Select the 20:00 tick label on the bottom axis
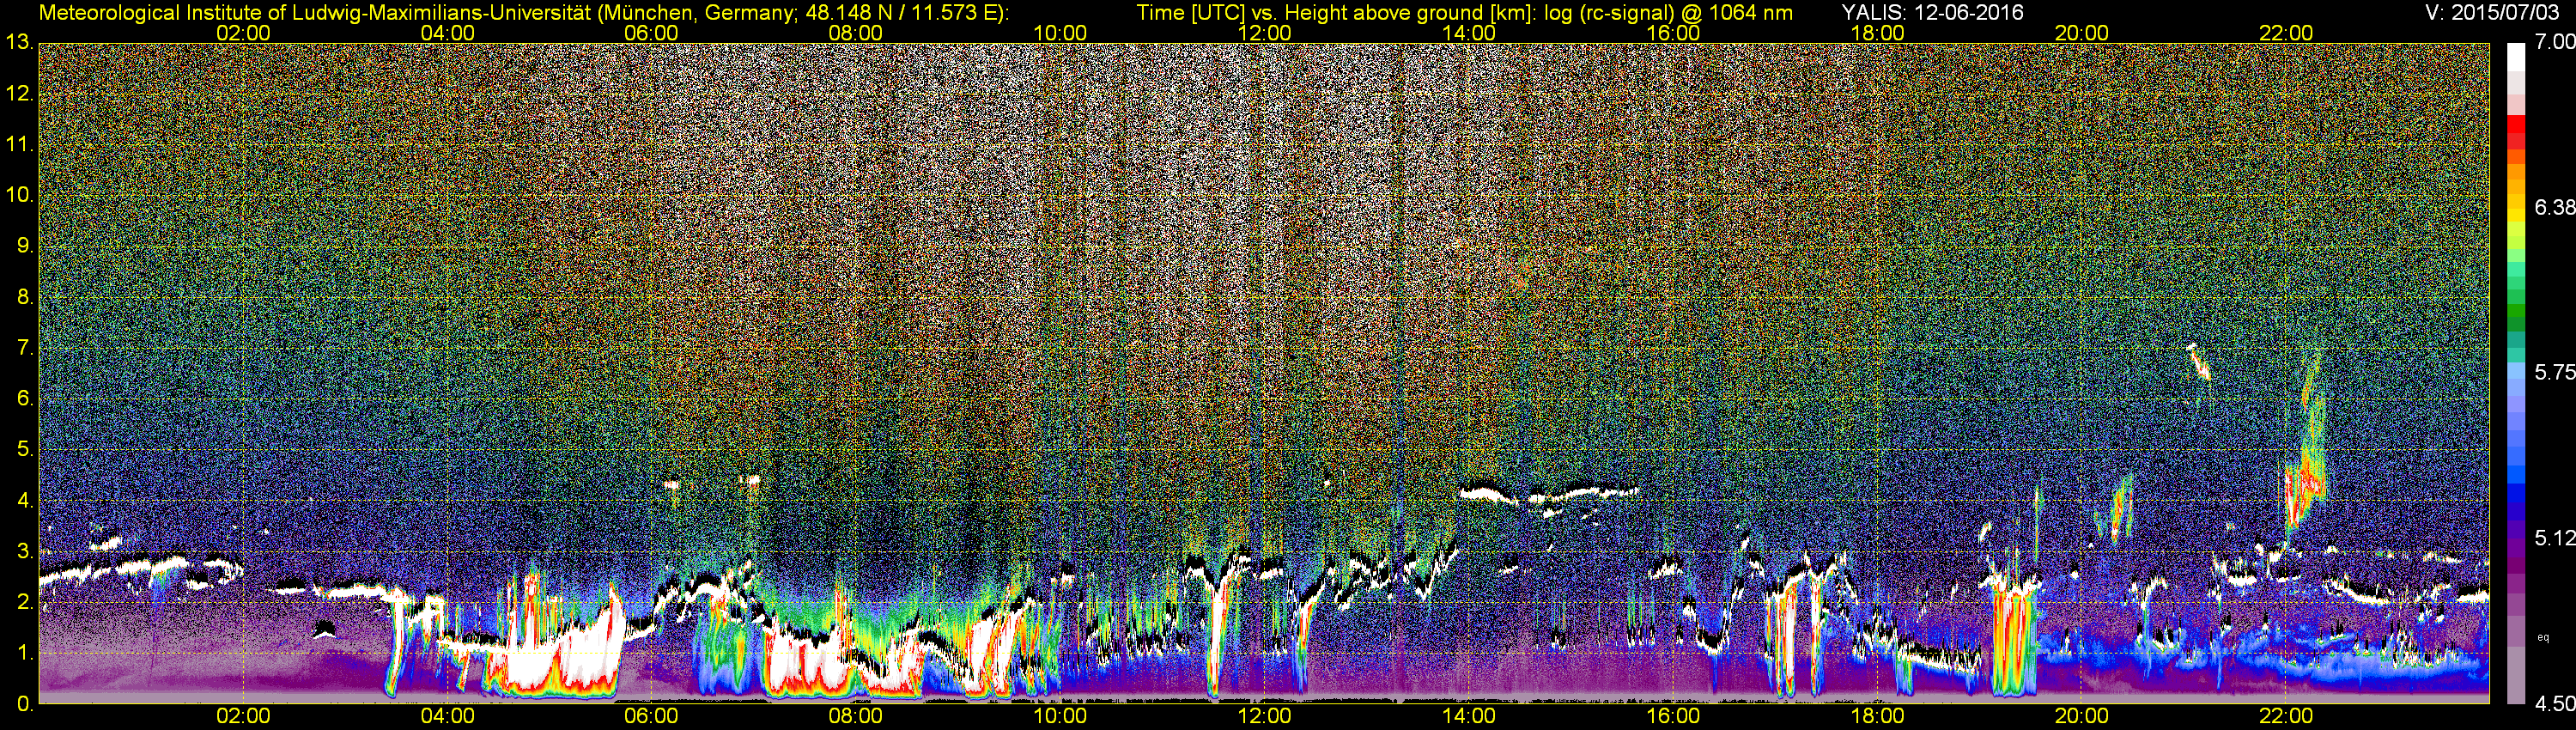Image resolution: width=2576 pixels, height=730 pixels. tap(2082, 716)
